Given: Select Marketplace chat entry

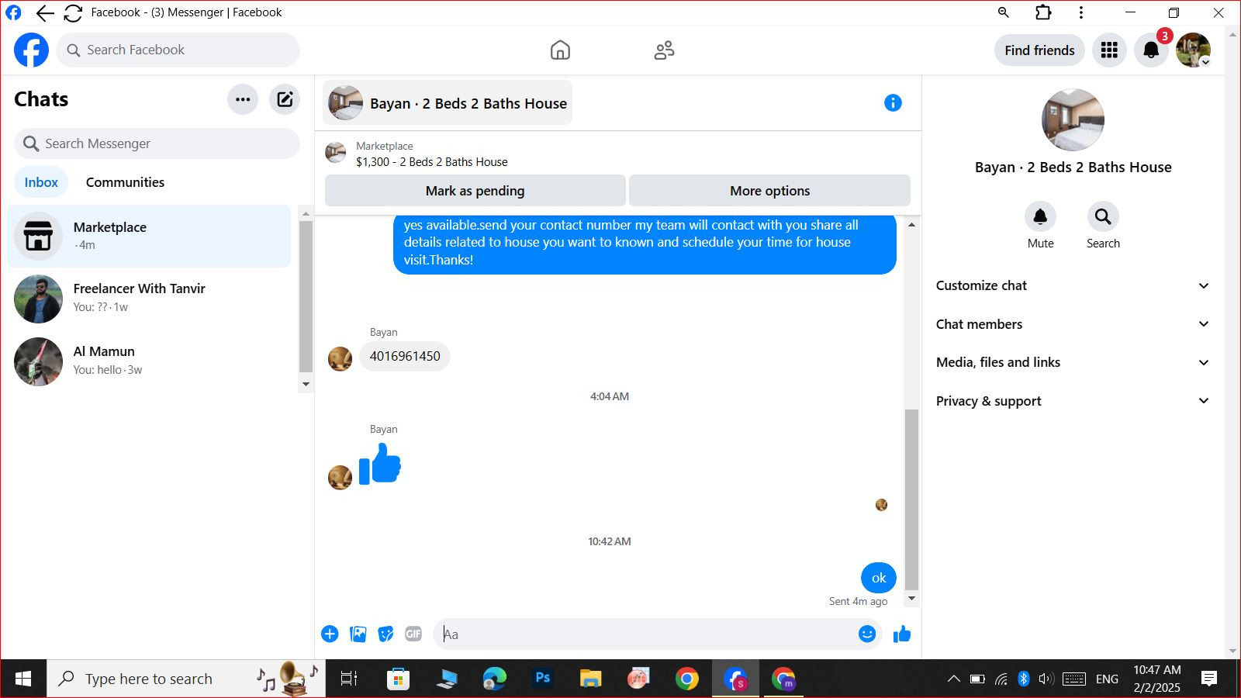Looking at the screenshot, I should pos(149,236).
